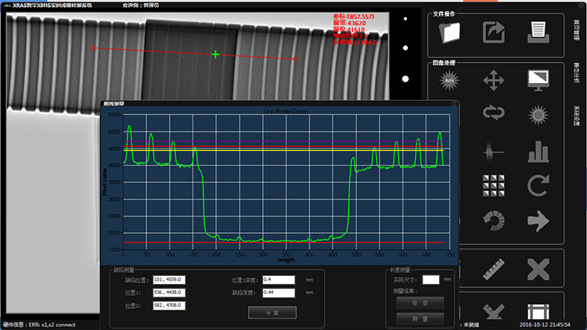Click the Line Profile Graph title
Viewport: 587px width, 330px height.
(286, 111)
